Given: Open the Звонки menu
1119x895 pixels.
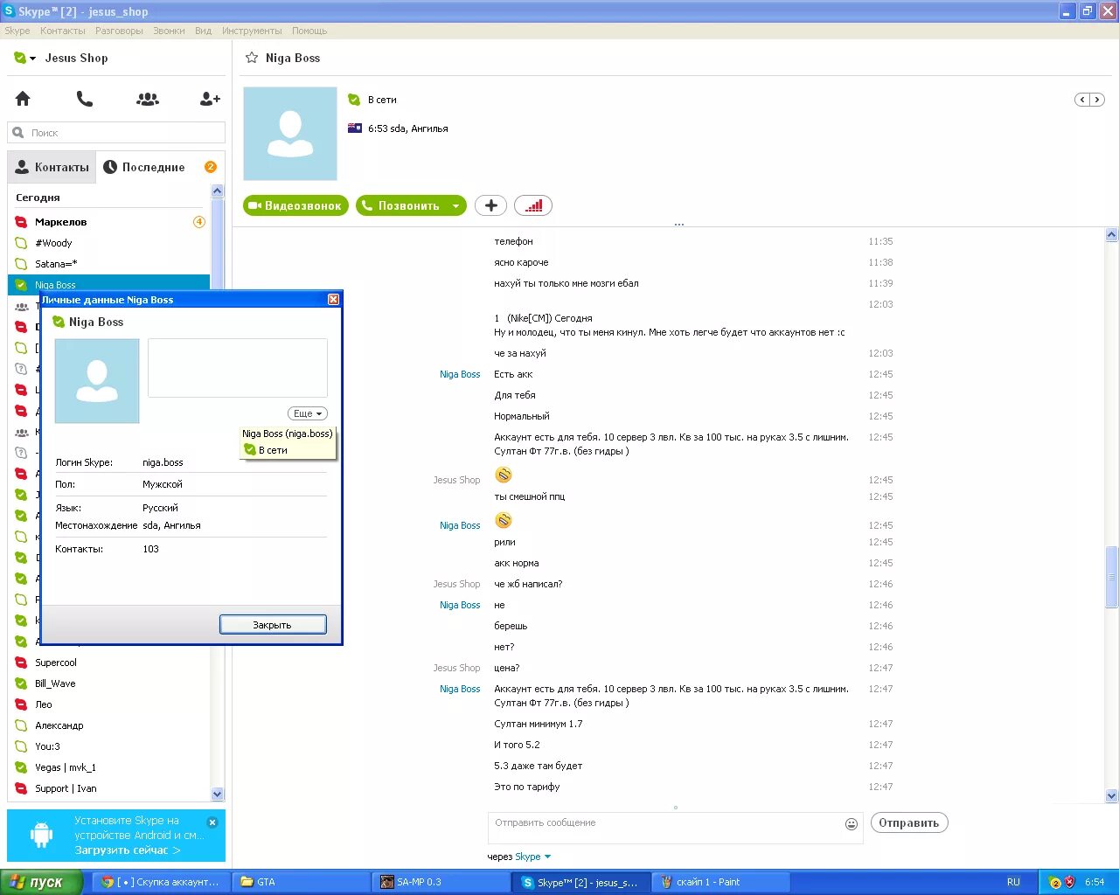Looking at the screenshot, I should (x=169, y=31).
